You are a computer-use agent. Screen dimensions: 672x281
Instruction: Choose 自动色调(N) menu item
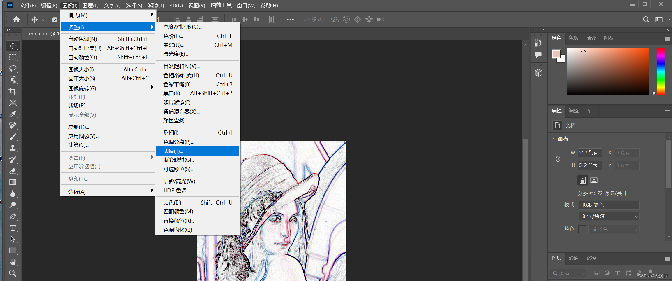(108, 39)
